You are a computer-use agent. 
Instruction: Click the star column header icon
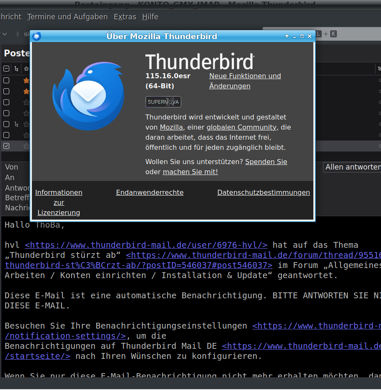(x=26, y=69)
